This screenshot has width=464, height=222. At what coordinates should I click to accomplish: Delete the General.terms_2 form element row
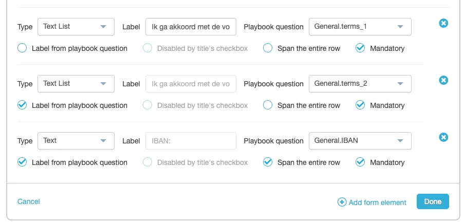click(444, 80)
